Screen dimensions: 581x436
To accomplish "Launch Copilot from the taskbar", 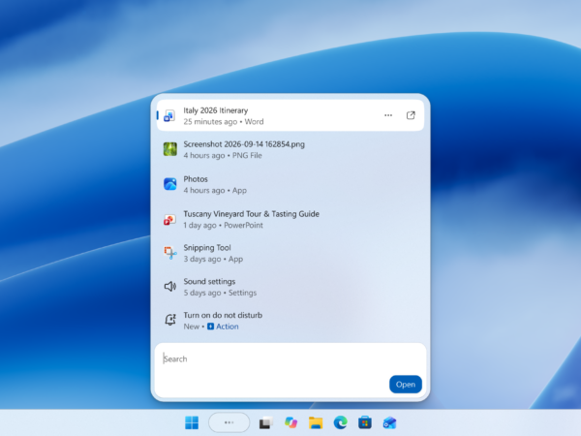I will click(290, 422).
